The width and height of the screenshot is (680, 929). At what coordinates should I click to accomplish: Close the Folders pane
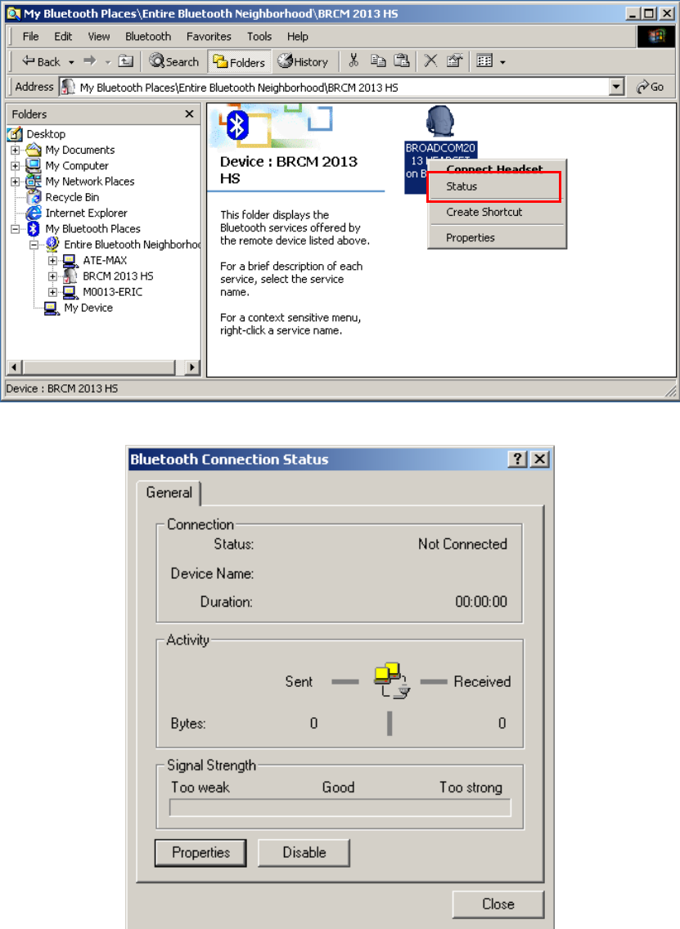pyautogui.click(x=189, y=114)
